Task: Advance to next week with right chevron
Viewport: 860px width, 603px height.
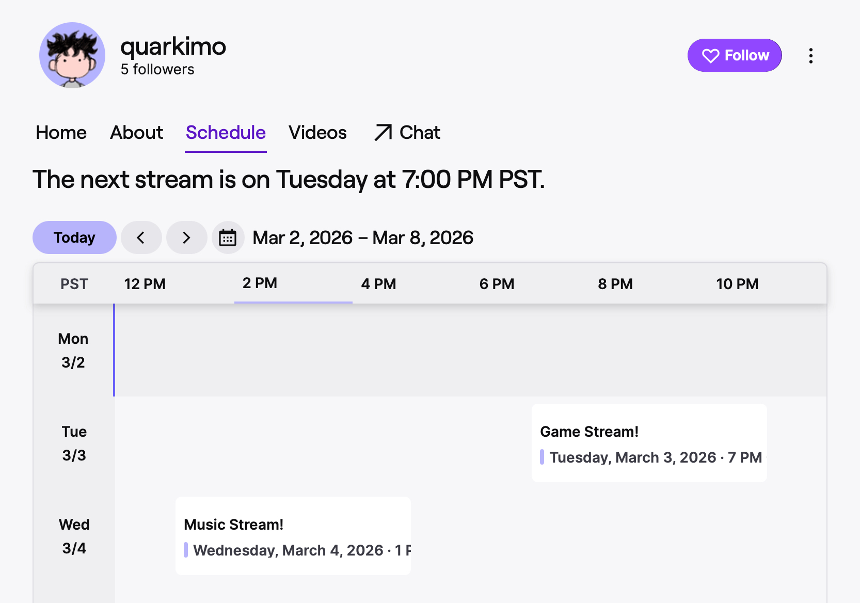Action: pos(186,237)
